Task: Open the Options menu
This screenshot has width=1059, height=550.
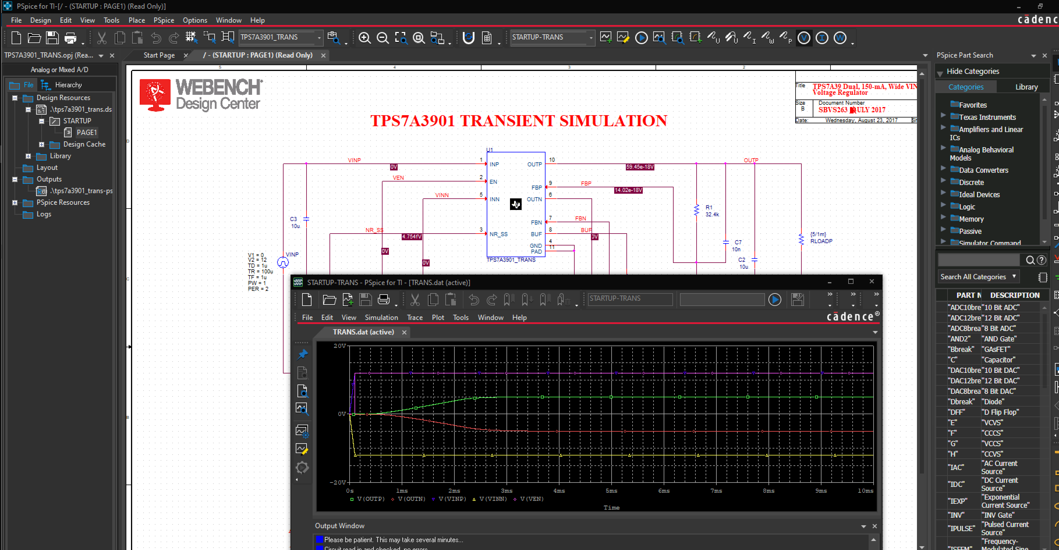Action: pos(195,20)
